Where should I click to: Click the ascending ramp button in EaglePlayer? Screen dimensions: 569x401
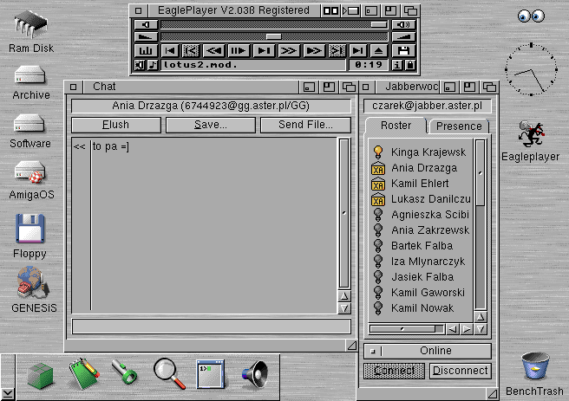(403, 36)
